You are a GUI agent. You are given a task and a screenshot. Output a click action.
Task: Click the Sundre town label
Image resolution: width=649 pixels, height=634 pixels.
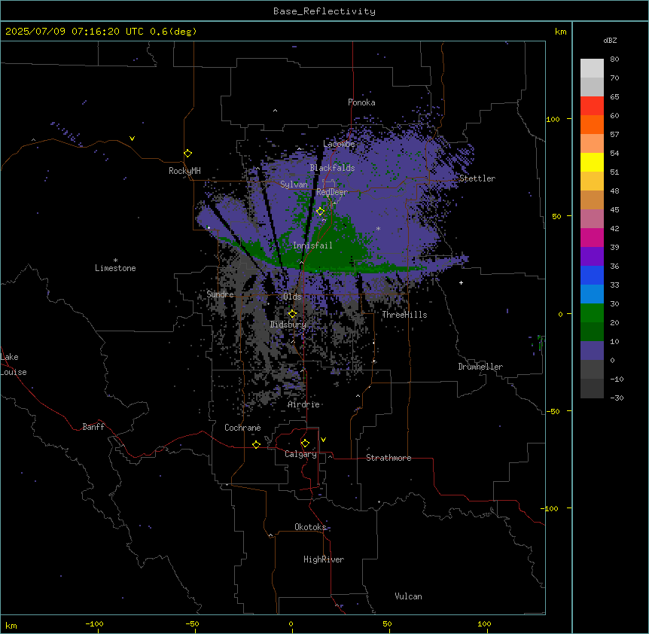(x=220, y=294)
